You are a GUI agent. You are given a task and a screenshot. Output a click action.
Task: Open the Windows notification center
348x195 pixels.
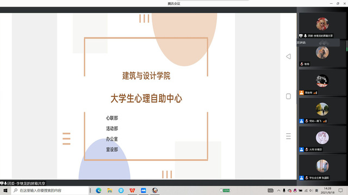340,190
